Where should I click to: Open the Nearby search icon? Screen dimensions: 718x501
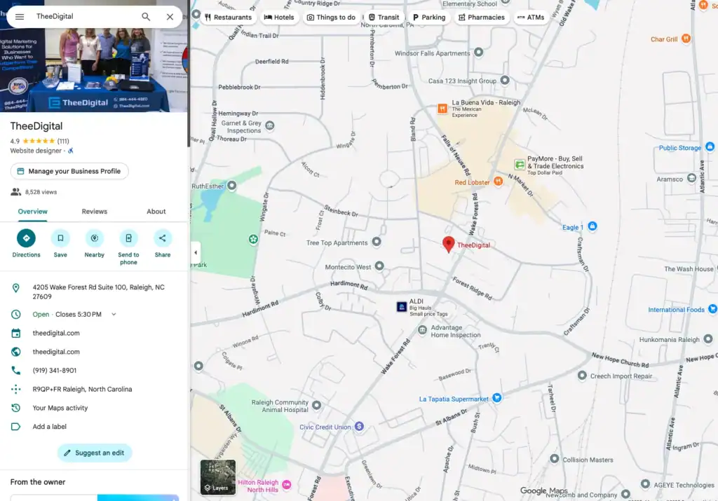(94, 239)
